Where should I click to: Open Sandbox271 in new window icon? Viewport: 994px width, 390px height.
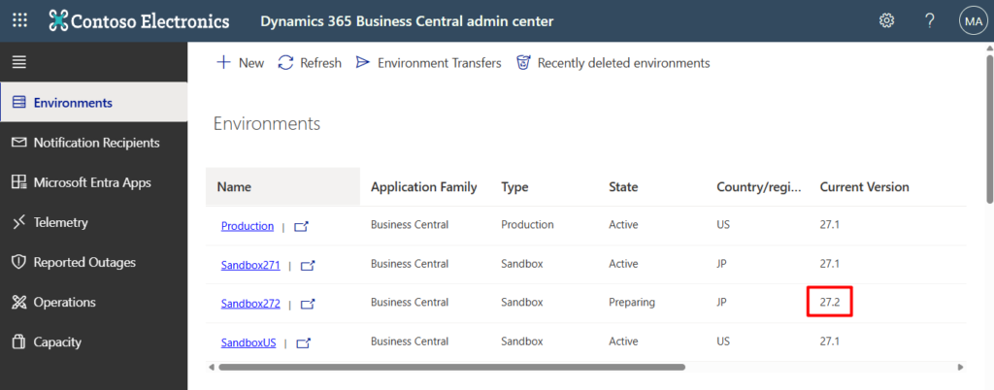tap(308, 265)
